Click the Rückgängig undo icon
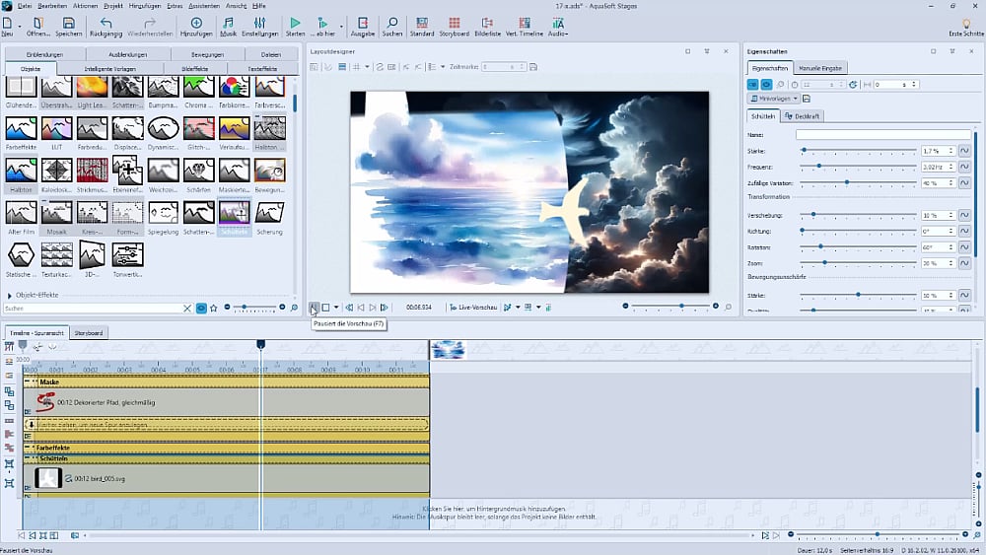Screen dimensions: 986x555 [106, 23]
